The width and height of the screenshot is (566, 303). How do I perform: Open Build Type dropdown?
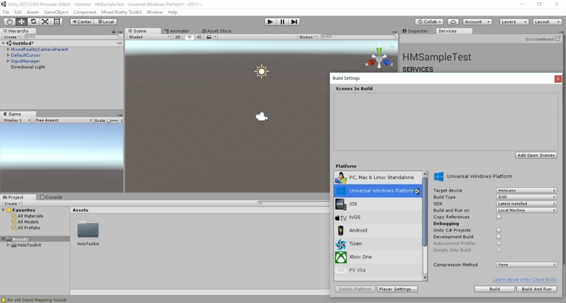(x=526, y=197)
